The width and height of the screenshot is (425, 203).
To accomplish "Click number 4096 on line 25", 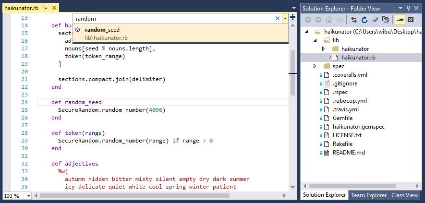I will click(x=155, y=110).
